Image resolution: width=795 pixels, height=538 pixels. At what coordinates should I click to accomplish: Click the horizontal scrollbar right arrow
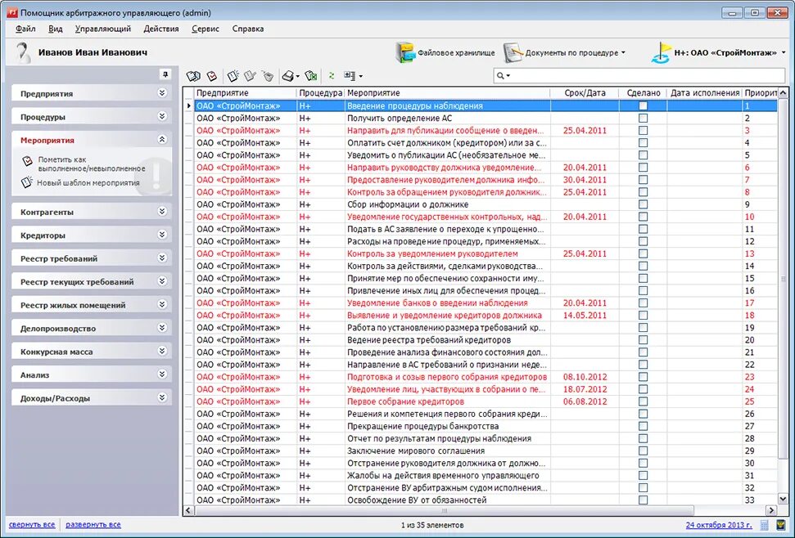point(771,511)
